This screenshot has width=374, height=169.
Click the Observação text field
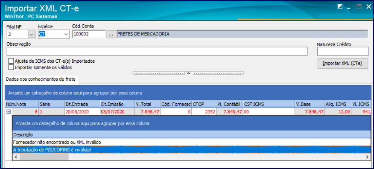pos(157,51)
